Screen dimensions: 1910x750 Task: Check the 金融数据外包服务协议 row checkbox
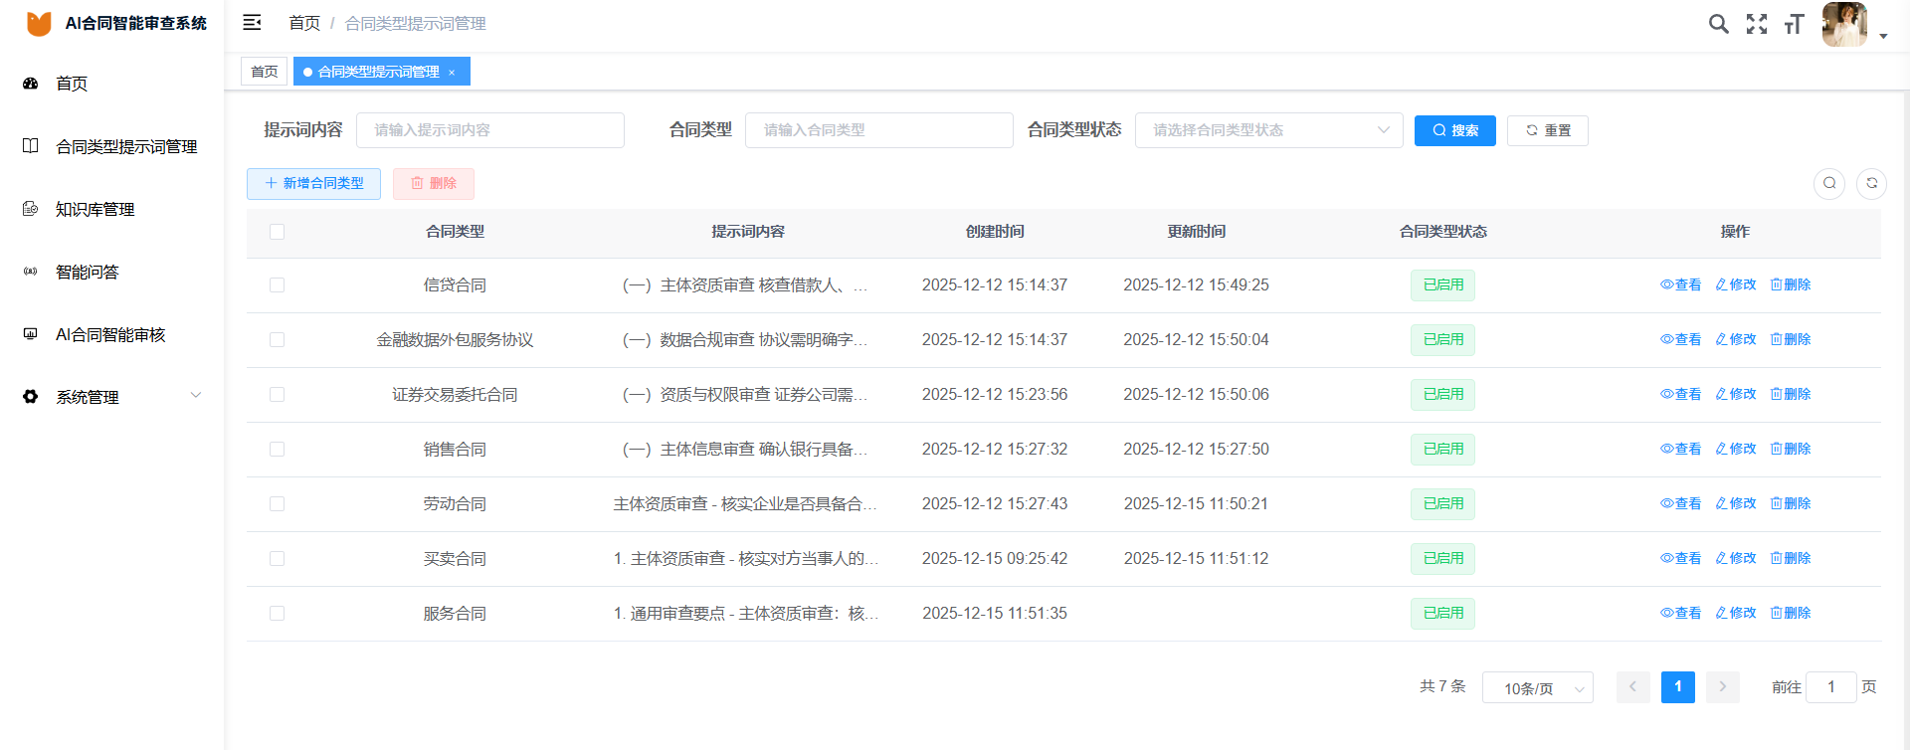point(277,340)
